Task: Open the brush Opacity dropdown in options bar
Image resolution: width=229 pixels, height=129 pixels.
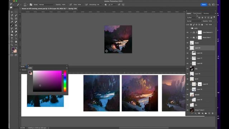Action: pyautogui.click(x=67, y=5)
